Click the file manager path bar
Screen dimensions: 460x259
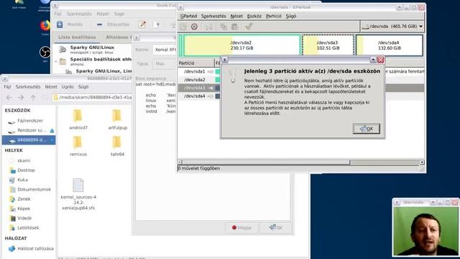(x=92, y=98)
